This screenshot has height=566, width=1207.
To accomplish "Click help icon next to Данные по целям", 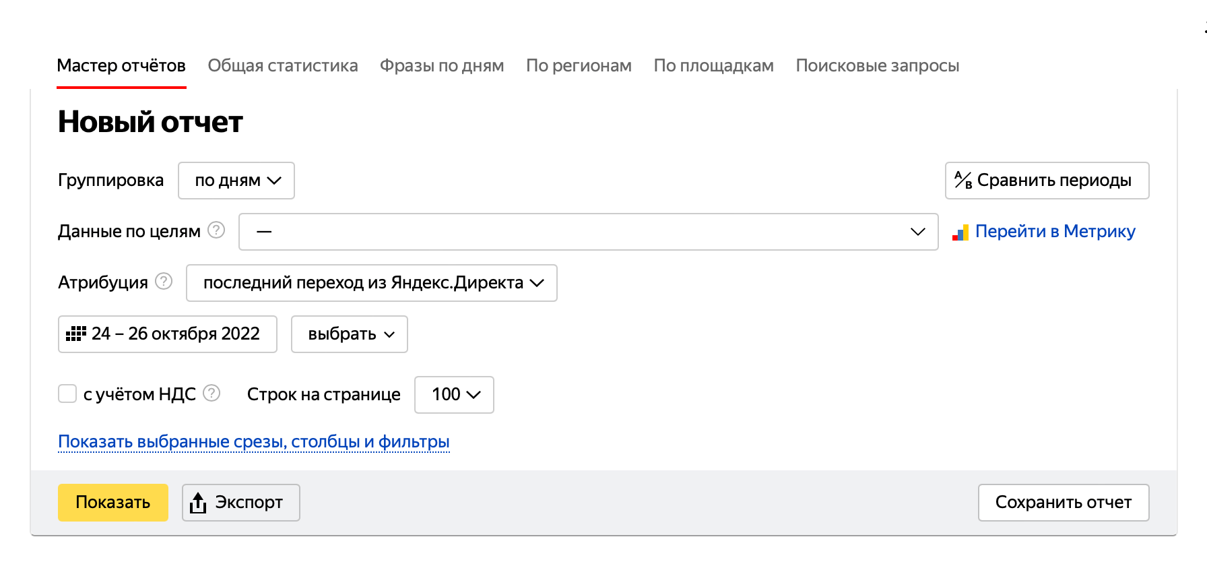I will pos(216,230).
